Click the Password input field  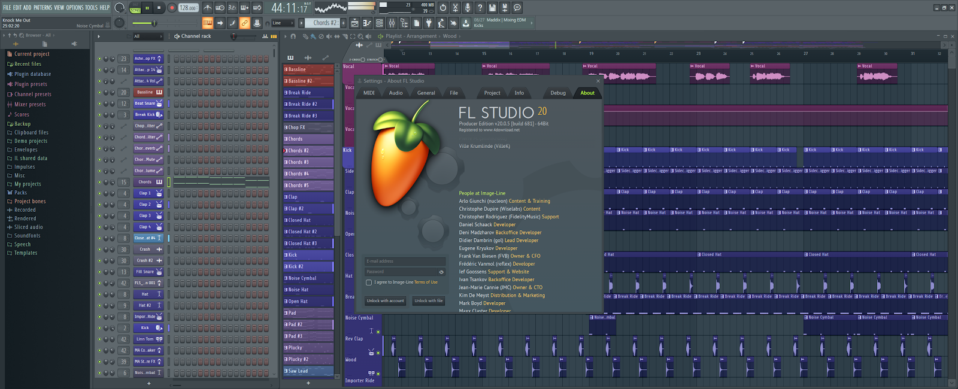point(401,272)
